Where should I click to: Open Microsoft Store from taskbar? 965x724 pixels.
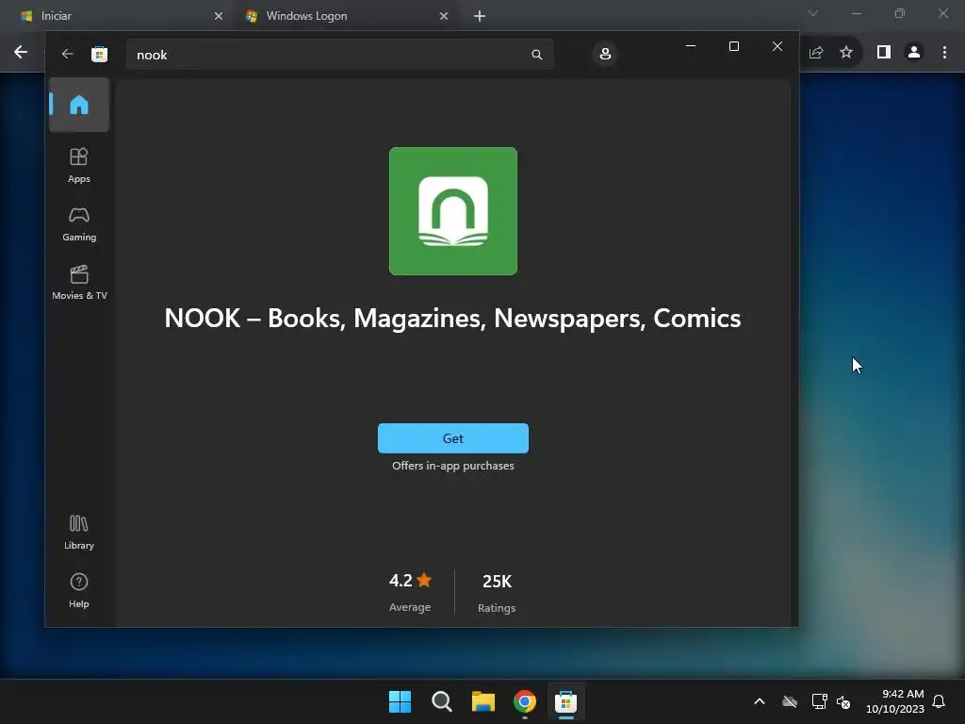pyautogui.click(x=565, y=701)
